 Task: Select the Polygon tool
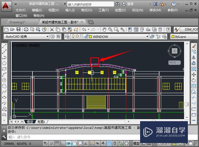[4, 63]
